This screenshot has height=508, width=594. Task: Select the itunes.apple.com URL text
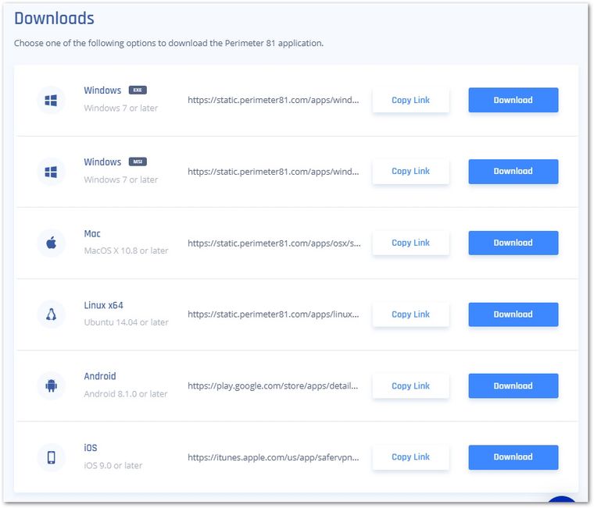273,457
